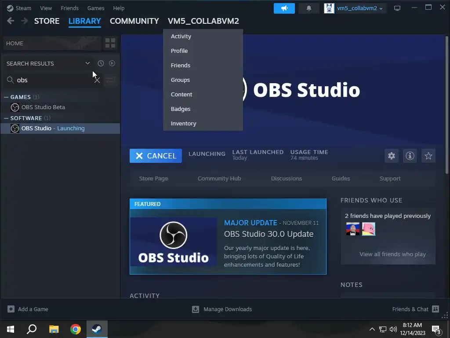Open the Support link

click(x=390, y=179)
